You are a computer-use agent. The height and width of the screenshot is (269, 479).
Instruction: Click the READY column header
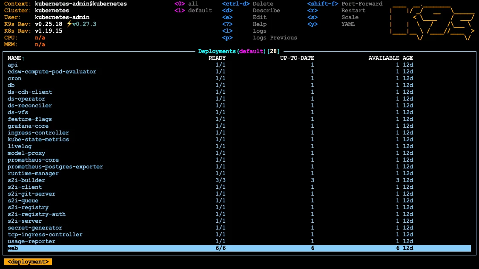(x=217, y=58)
